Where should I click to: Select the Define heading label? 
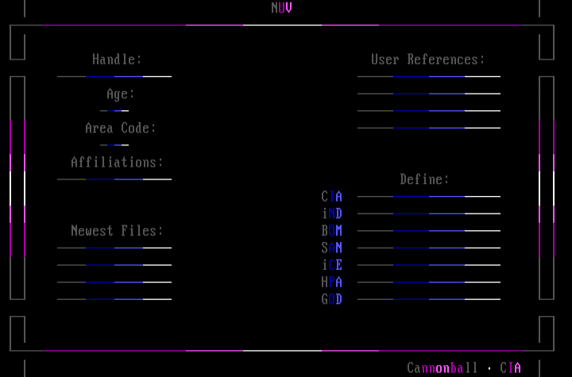424,179
